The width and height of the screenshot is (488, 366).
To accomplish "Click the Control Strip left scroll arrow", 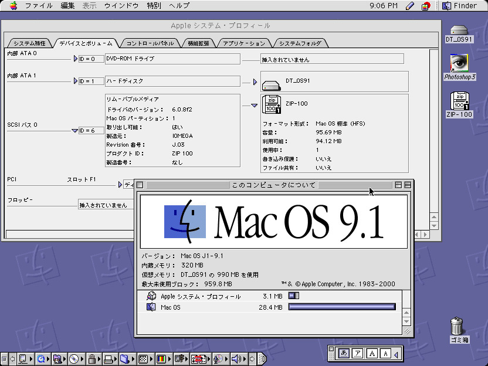I will point(12,359).
